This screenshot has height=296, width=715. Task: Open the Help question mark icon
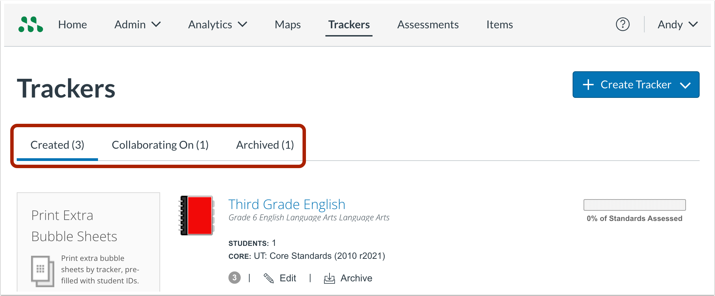pos(622,24)
